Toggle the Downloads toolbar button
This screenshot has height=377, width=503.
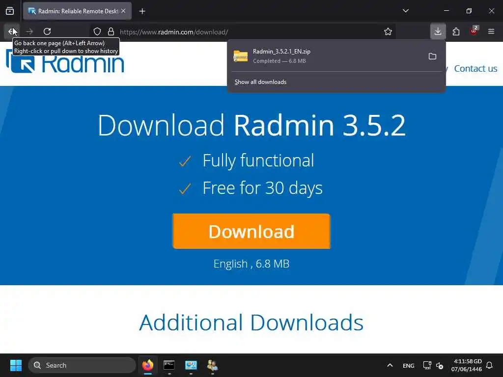(438, 31)
